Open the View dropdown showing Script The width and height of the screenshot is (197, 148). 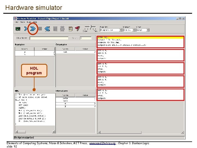click(x=143, y=30)
